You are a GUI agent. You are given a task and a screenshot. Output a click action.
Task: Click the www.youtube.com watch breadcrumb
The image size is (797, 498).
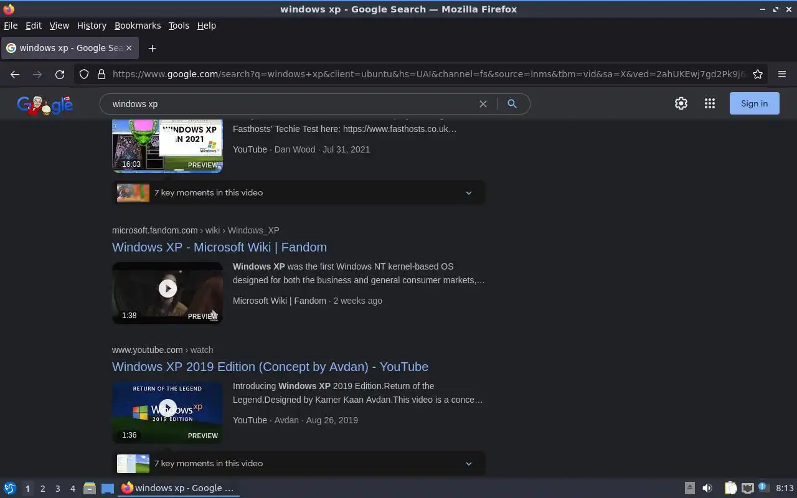pos(163,350)
